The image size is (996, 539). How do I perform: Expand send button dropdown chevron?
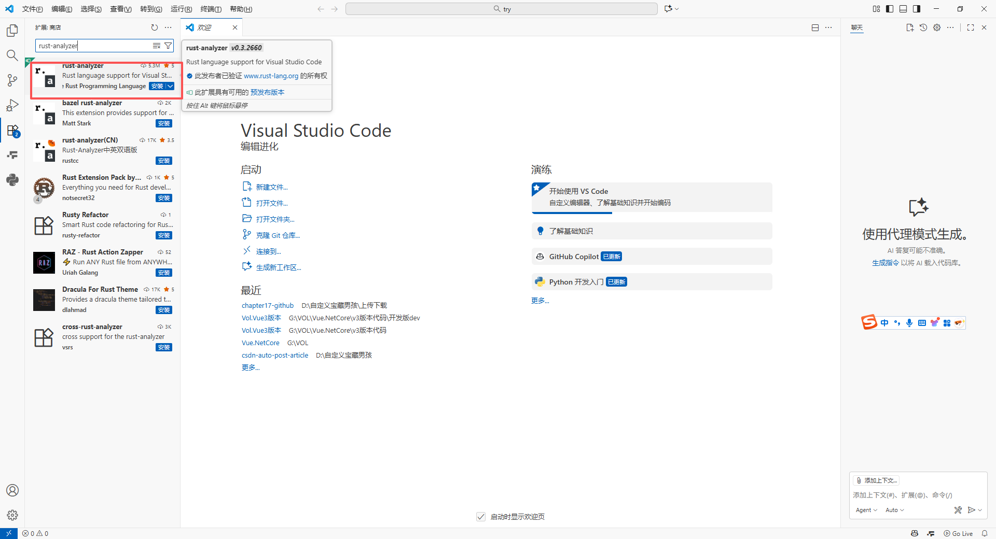click(980, 510)
